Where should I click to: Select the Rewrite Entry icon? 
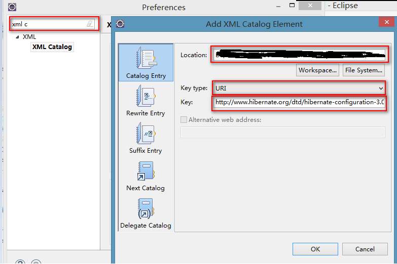click(x=146, y=96)
